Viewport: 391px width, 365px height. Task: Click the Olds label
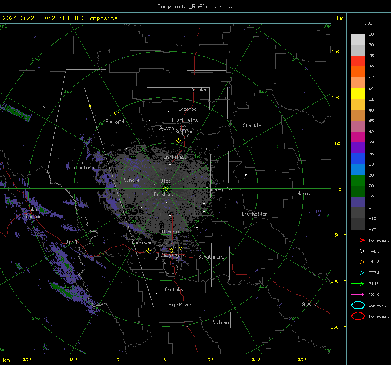tap(166, 181)
